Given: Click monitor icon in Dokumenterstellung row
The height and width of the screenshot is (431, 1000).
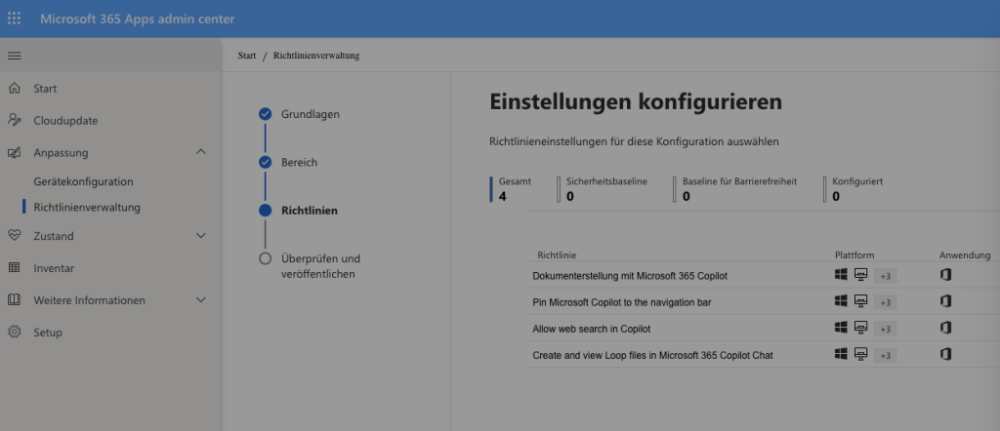Looking at the screenshot, I should click(x=861, y=274).
